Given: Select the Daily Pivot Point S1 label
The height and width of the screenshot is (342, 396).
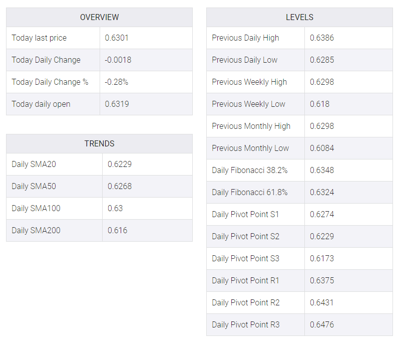Looking at the screenshot, I should point(245,214).
